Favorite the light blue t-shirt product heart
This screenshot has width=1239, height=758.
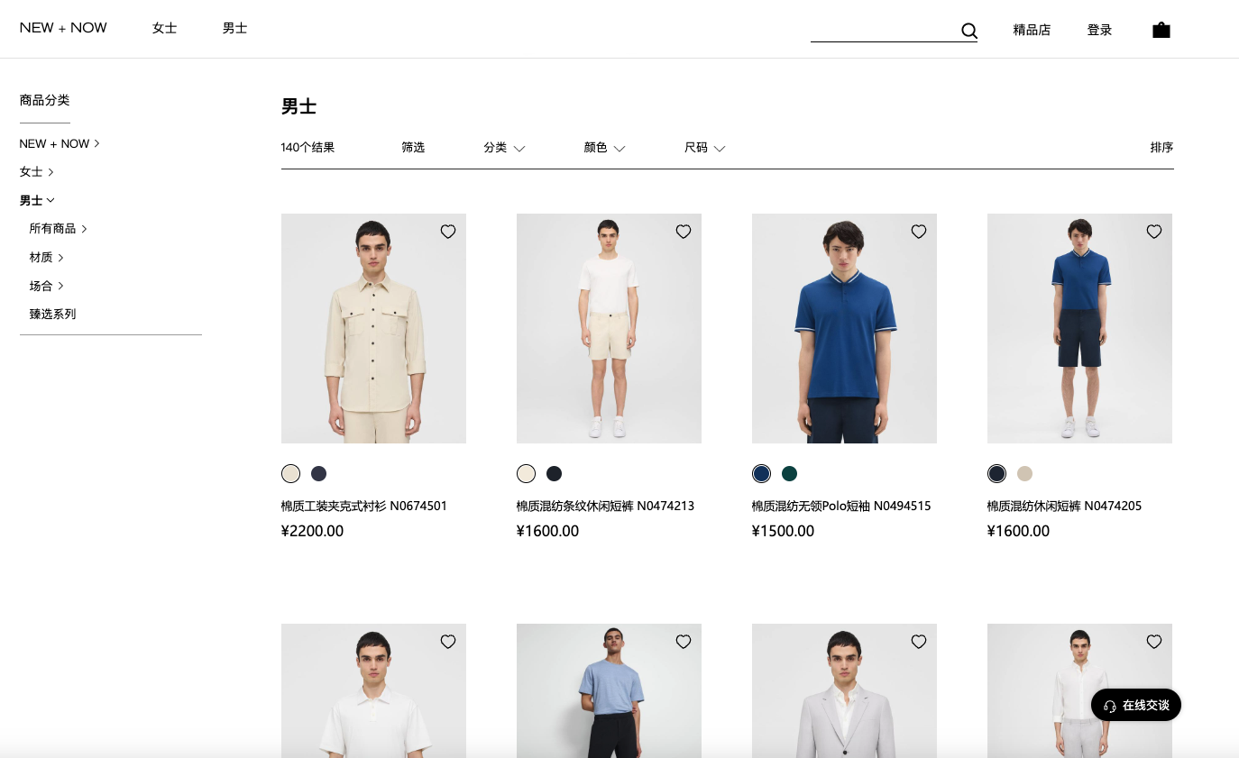point(684,642)
